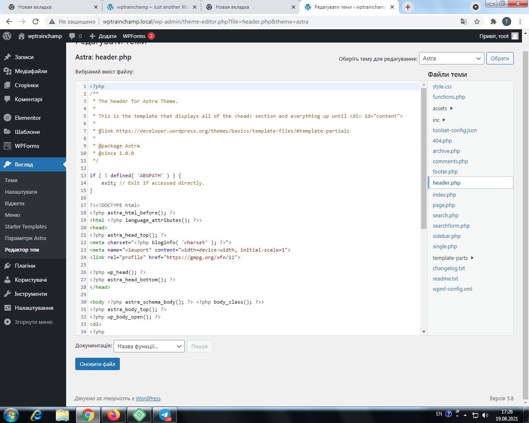529x423 pixels.
Task: Open wpml-config.xml in theme files
Action: pyautogui.click(x=452, y=289)
